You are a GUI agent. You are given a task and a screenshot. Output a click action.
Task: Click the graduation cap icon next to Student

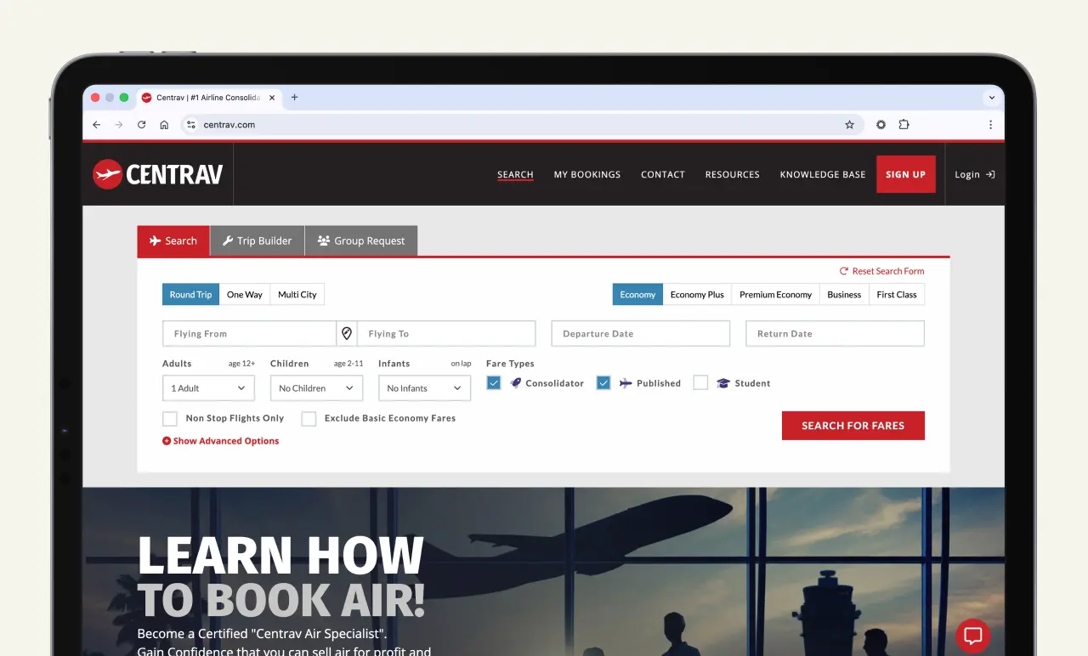pos(722,382)
